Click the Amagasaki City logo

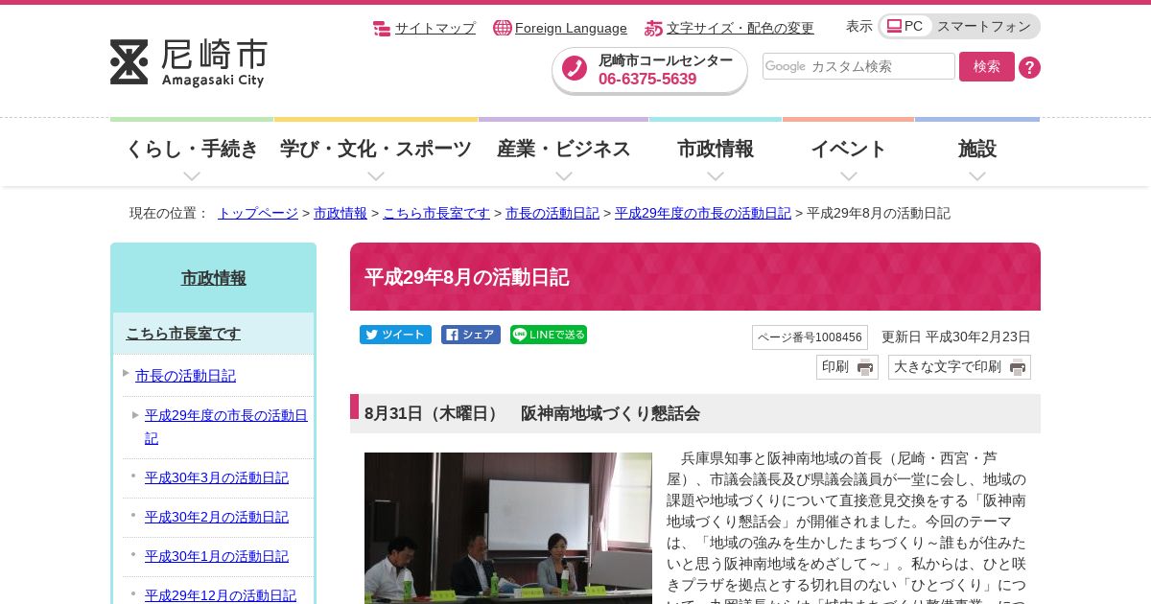pos(188,63)
